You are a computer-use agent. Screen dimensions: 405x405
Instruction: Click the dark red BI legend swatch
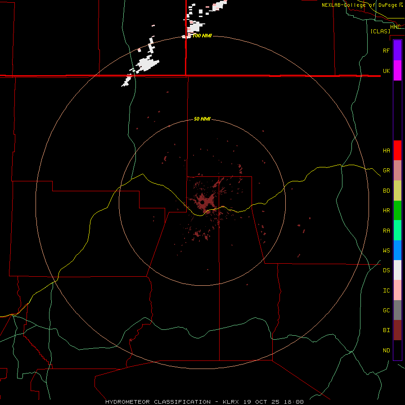tap(397, 330)
